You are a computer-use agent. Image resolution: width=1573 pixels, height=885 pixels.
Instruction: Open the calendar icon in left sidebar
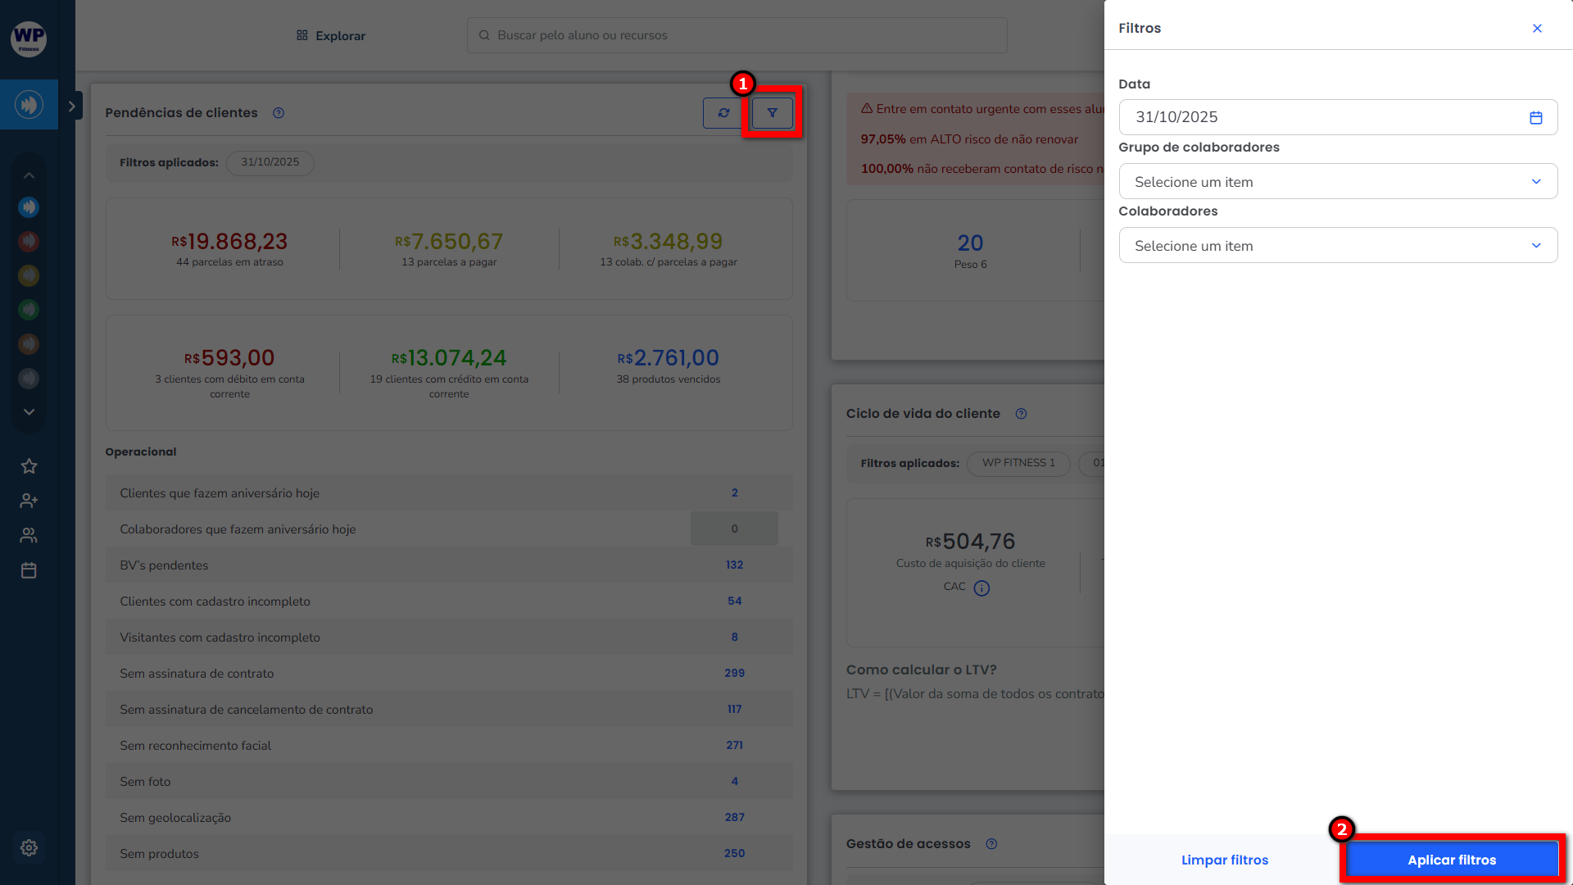(29, 570)
